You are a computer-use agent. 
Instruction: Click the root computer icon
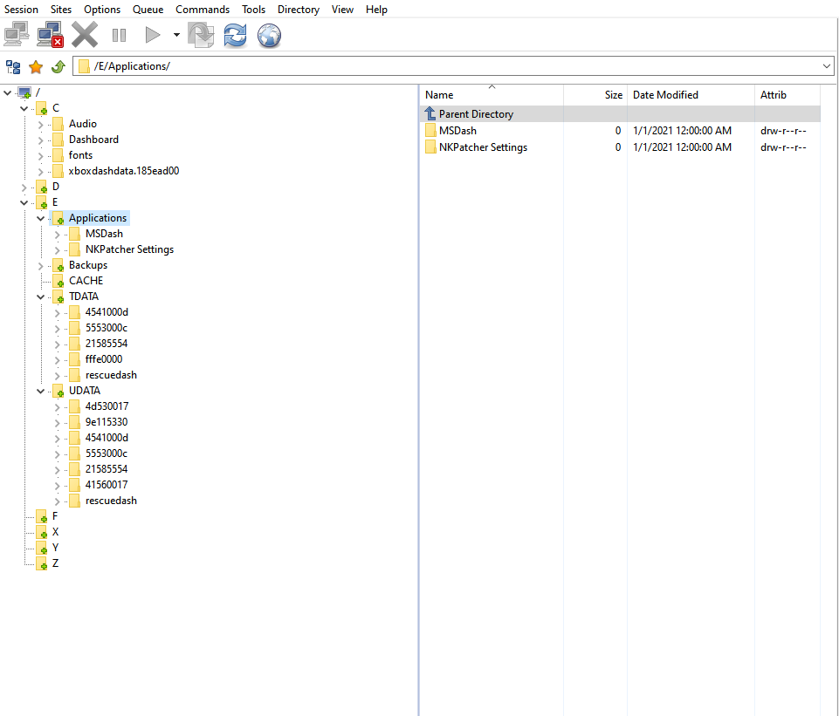pyautogui.click(x=24, y=93)
